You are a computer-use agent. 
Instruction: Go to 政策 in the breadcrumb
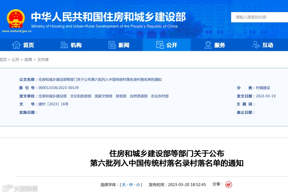point(28,60)
